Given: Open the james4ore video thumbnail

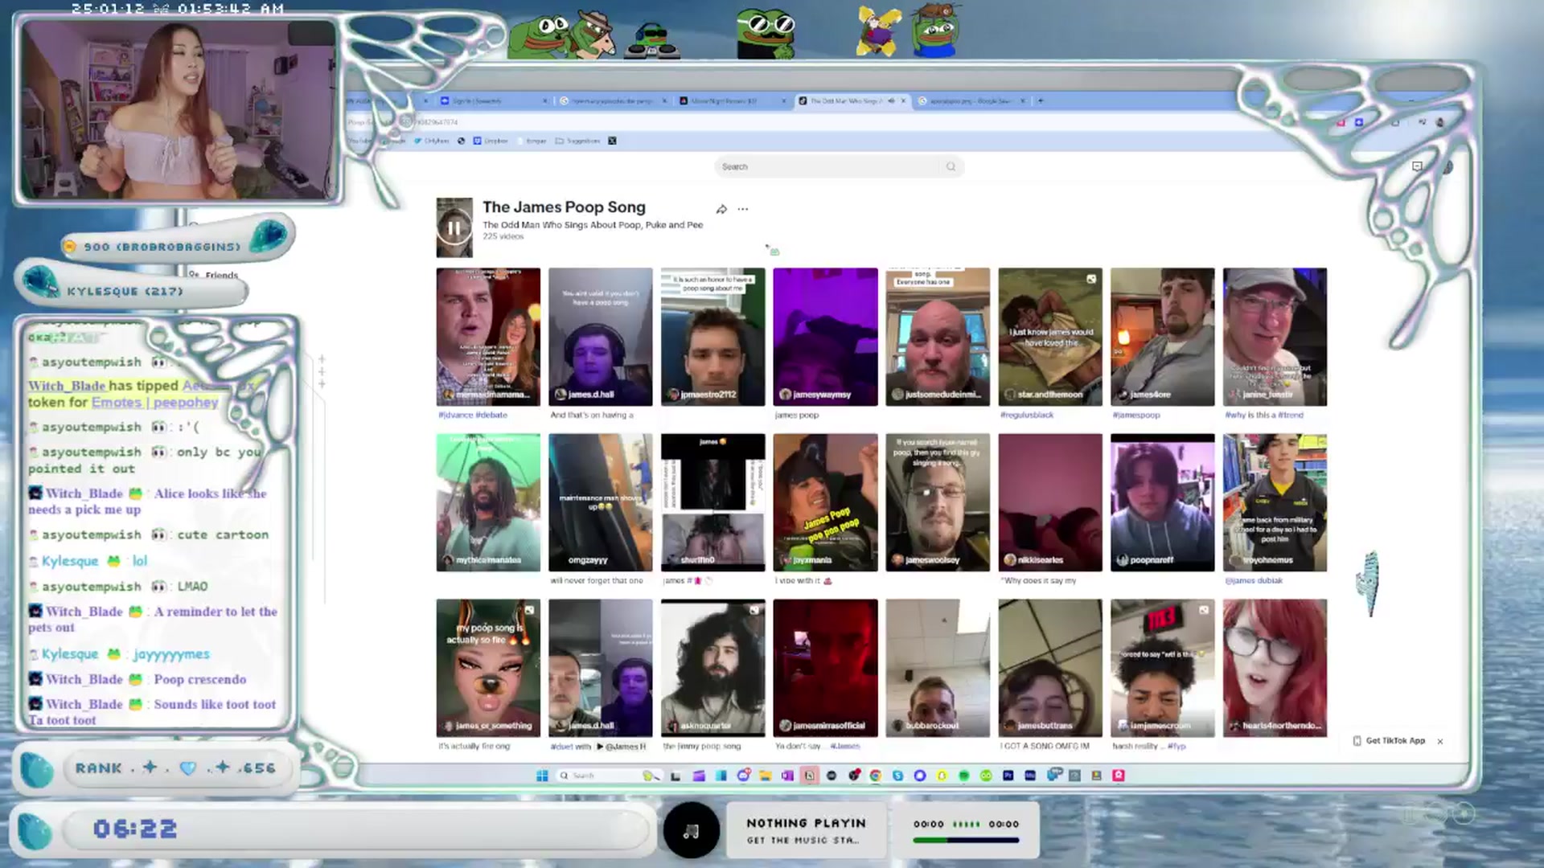Looking at the screenshot, I should coord(1163,337).
